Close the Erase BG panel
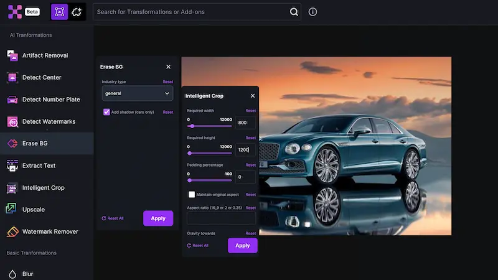Screen dimensions: 498x280 168,67
